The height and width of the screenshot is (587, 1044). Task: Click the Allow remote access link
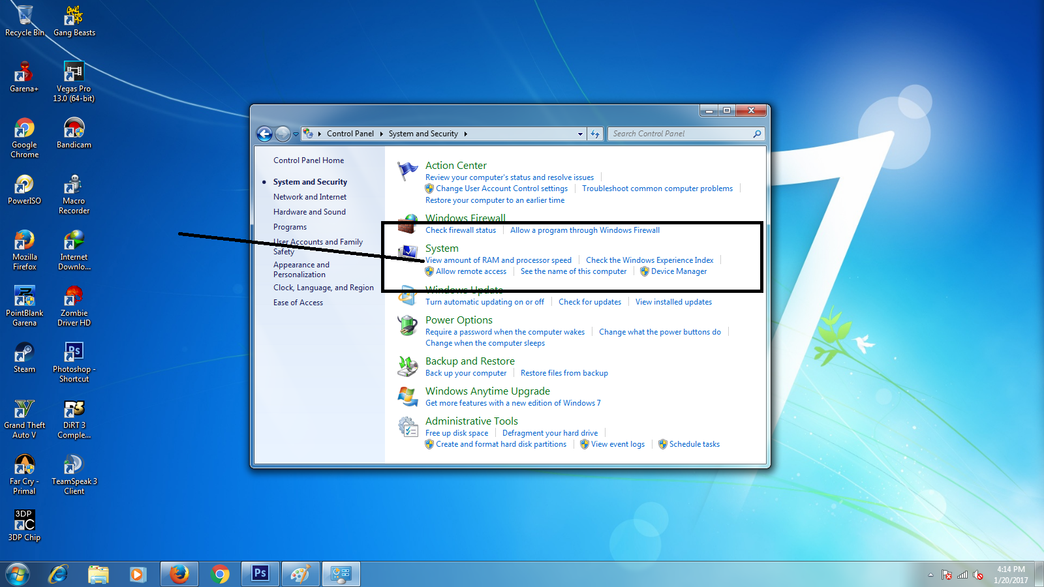(471, 271)
